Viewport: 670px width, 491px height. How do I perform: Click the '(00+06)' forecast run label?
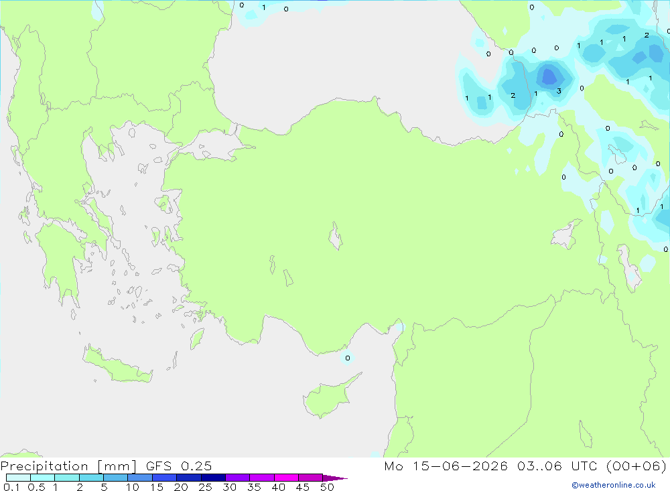click(x=636, y=466)
